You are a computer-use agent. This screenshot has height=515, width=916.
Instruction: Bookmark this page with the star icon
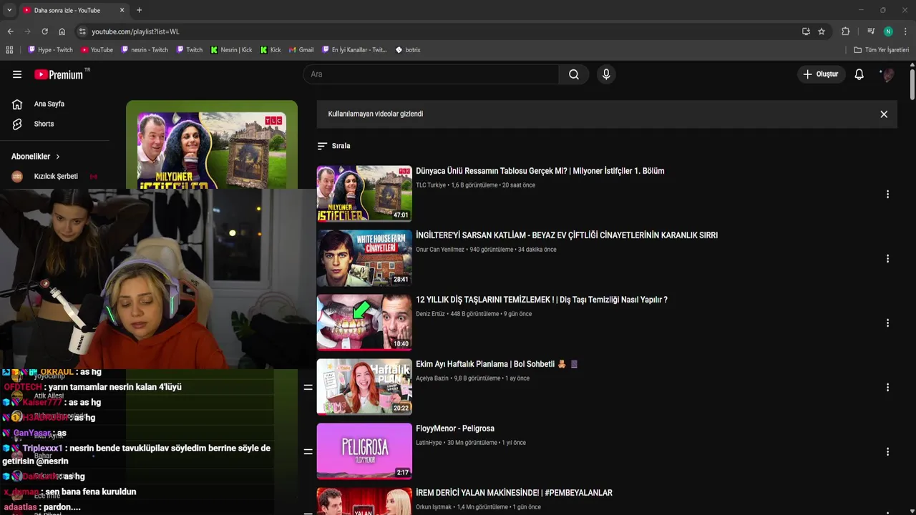point(822,31)
